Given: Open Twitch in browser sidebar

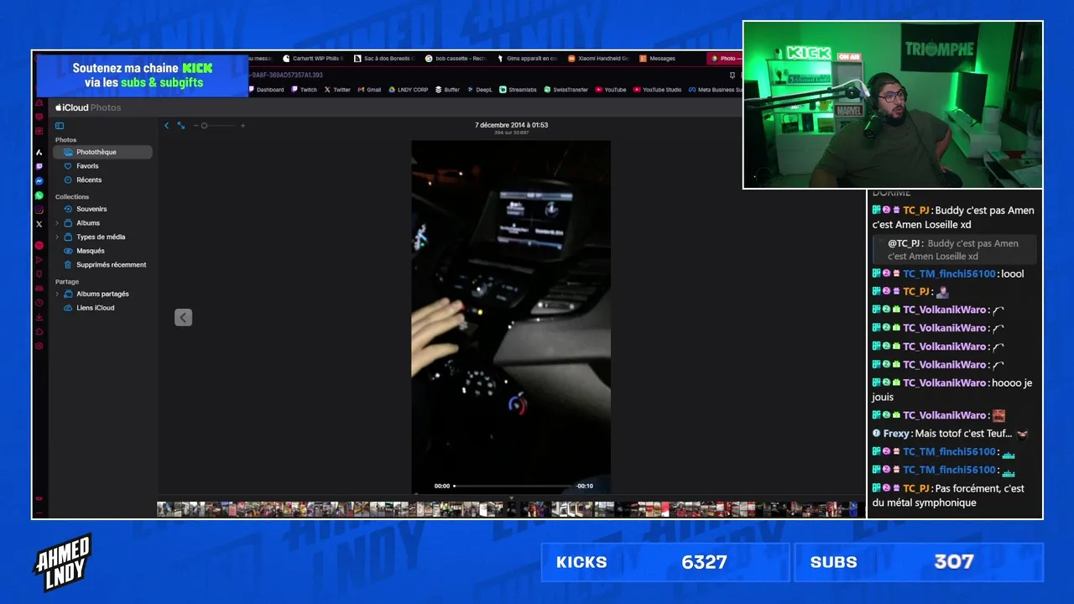Looking at the screenshot, I should (39, 166).
